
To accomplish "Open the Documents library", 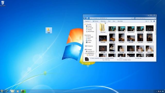I will coord(90,37).
